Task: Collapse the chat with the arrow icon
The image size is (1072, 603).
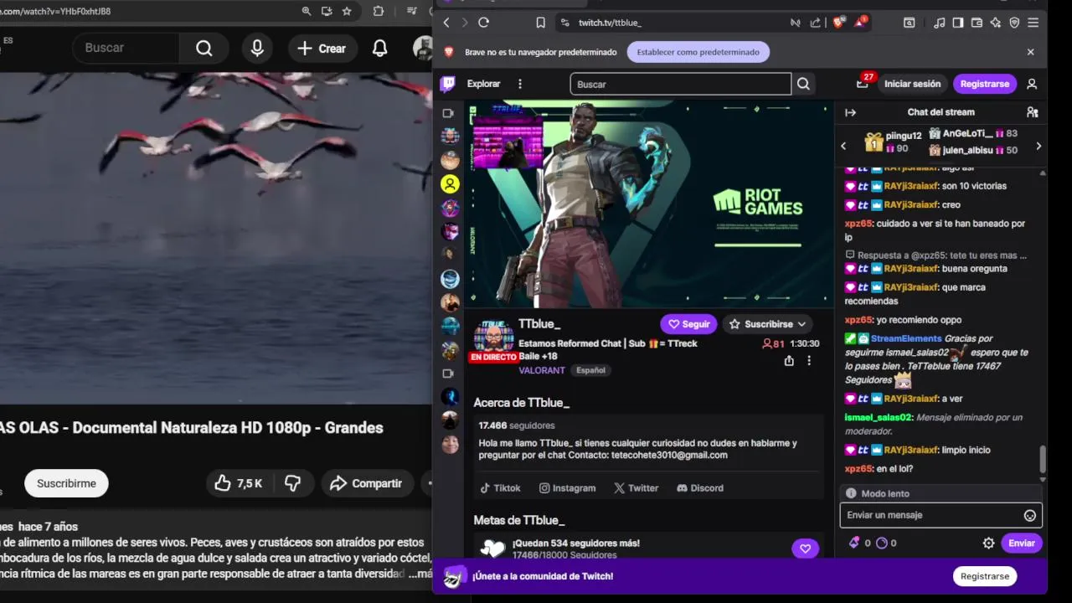Action: pos(850,112)
